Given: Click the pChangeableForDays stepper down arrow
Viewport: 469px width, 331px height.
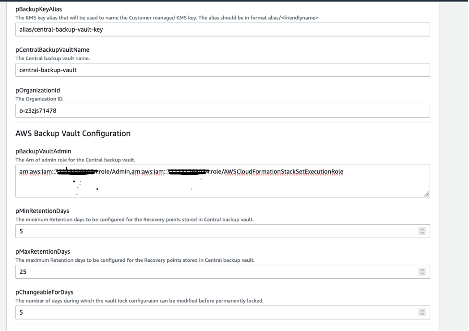Looking at the screenshot, I should point(422,314).
